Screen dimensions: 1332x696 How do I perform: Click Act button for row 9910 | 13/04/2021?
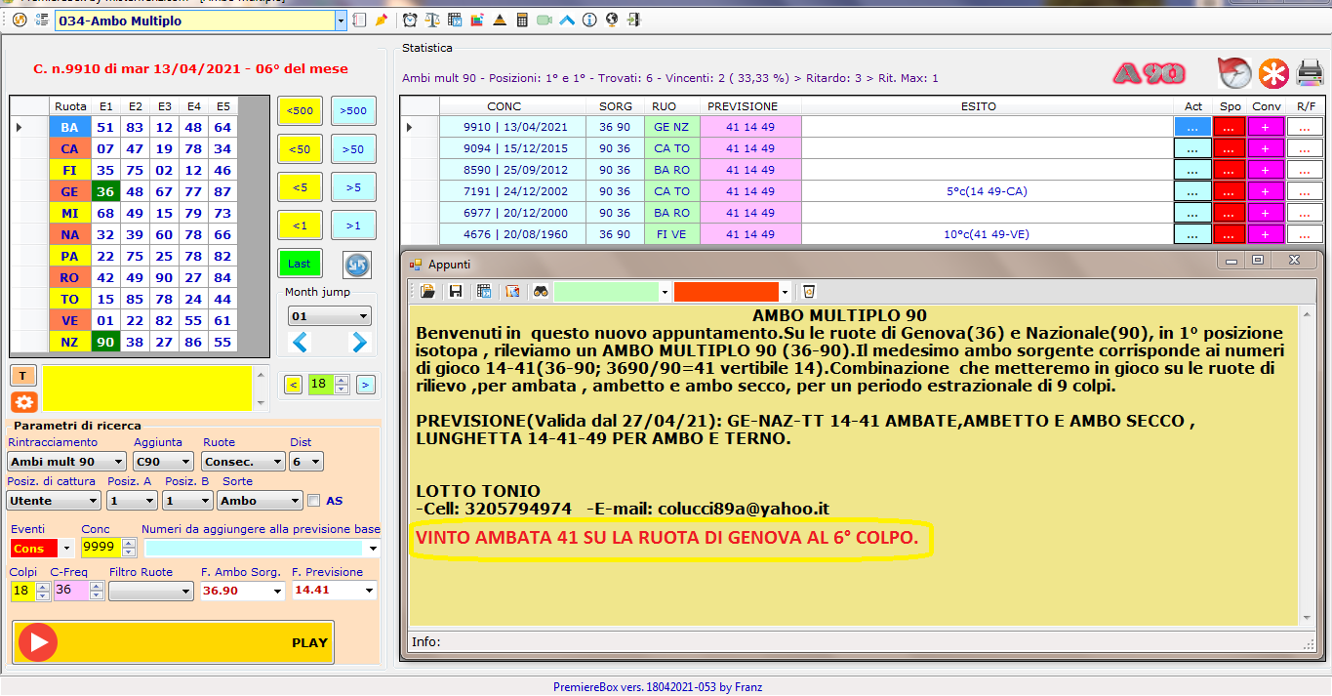1192,127
